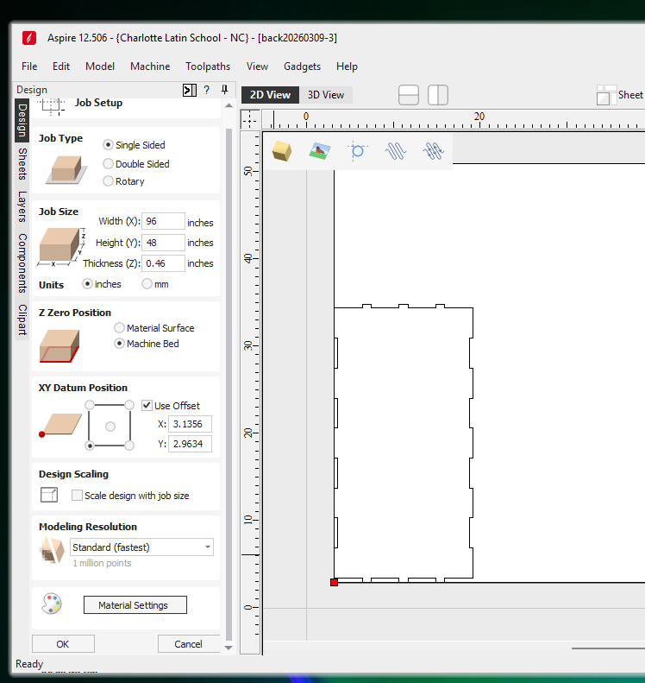Open the Edit menu

click(61, 66)
